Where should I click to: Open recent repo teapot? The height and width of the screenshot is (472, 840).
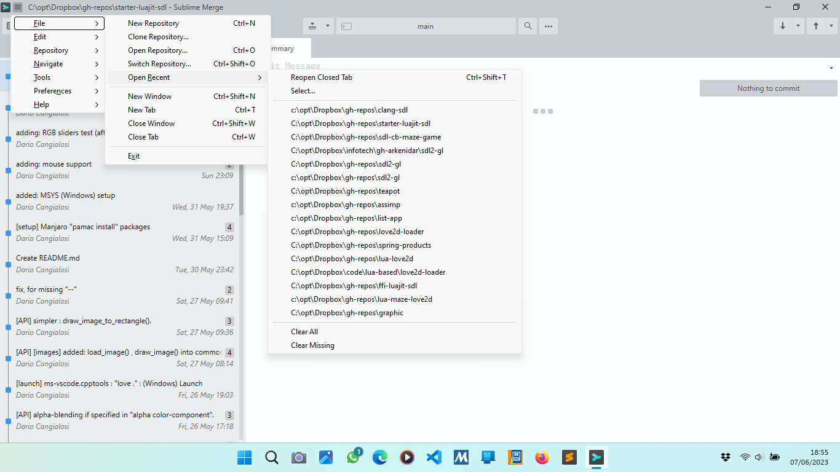click(x=395, y=191)
